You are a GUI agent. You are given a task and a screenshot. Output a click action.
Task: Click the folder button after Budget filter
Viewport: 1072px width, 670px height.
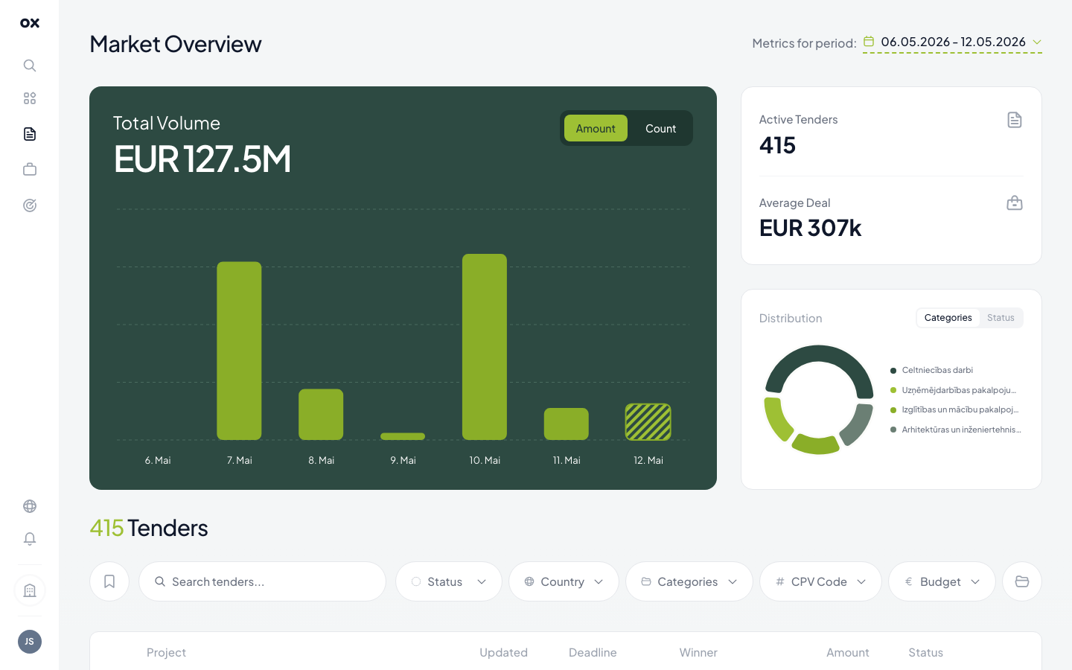1022,581
